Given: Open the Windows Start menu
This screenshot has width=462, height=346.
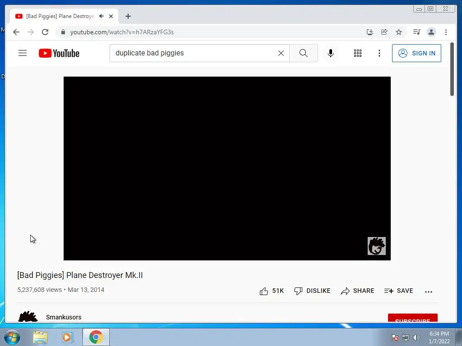Looking at the screenshot, I should [x=12, y=337].
